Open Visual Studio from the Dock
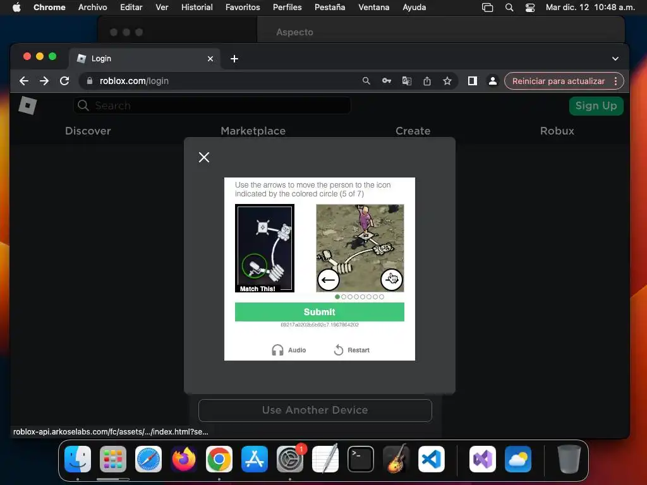This screenshot has width=647, height=485. (482, 459)
